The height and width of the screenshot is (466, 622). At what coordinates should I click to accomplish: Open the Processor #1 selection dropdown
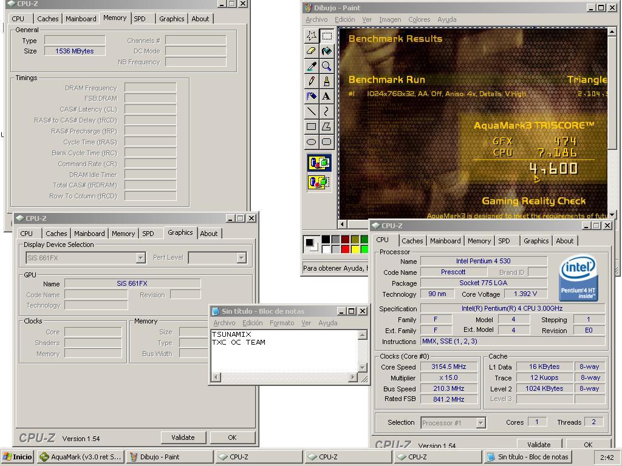[480, 423]
